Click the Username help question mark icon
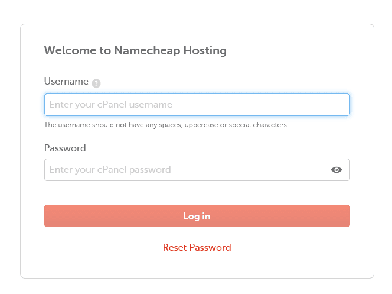The width and height of the screenshot is (392, 294). click(96, 83)
